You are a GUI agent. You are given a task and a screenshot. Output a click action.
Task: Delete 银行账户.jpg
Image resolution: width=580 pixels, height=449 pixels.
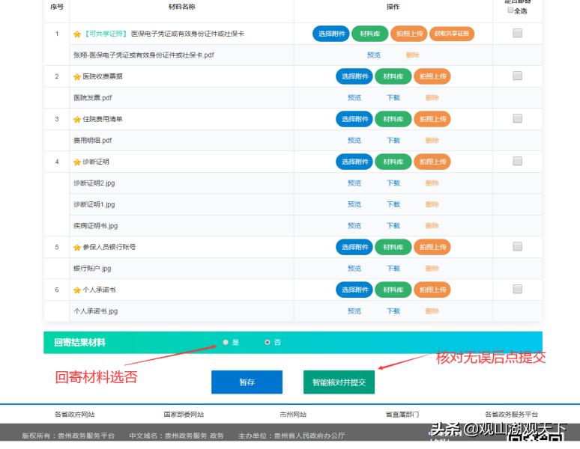[432, 269]
